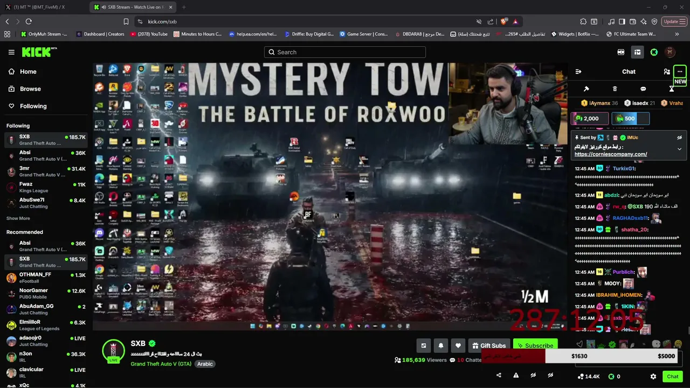Open the SXB streamer avatar with LIVE badge
Screen dimensions: 690x388
113,351
